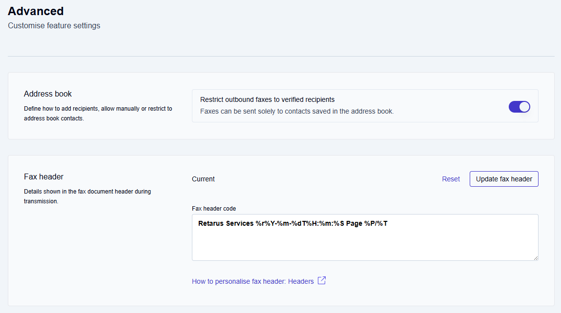Image resolution: width=561 pixels, height=313 pixels.
Task: Click the divider line below the page subtitle
Action: tap(281, 56)
